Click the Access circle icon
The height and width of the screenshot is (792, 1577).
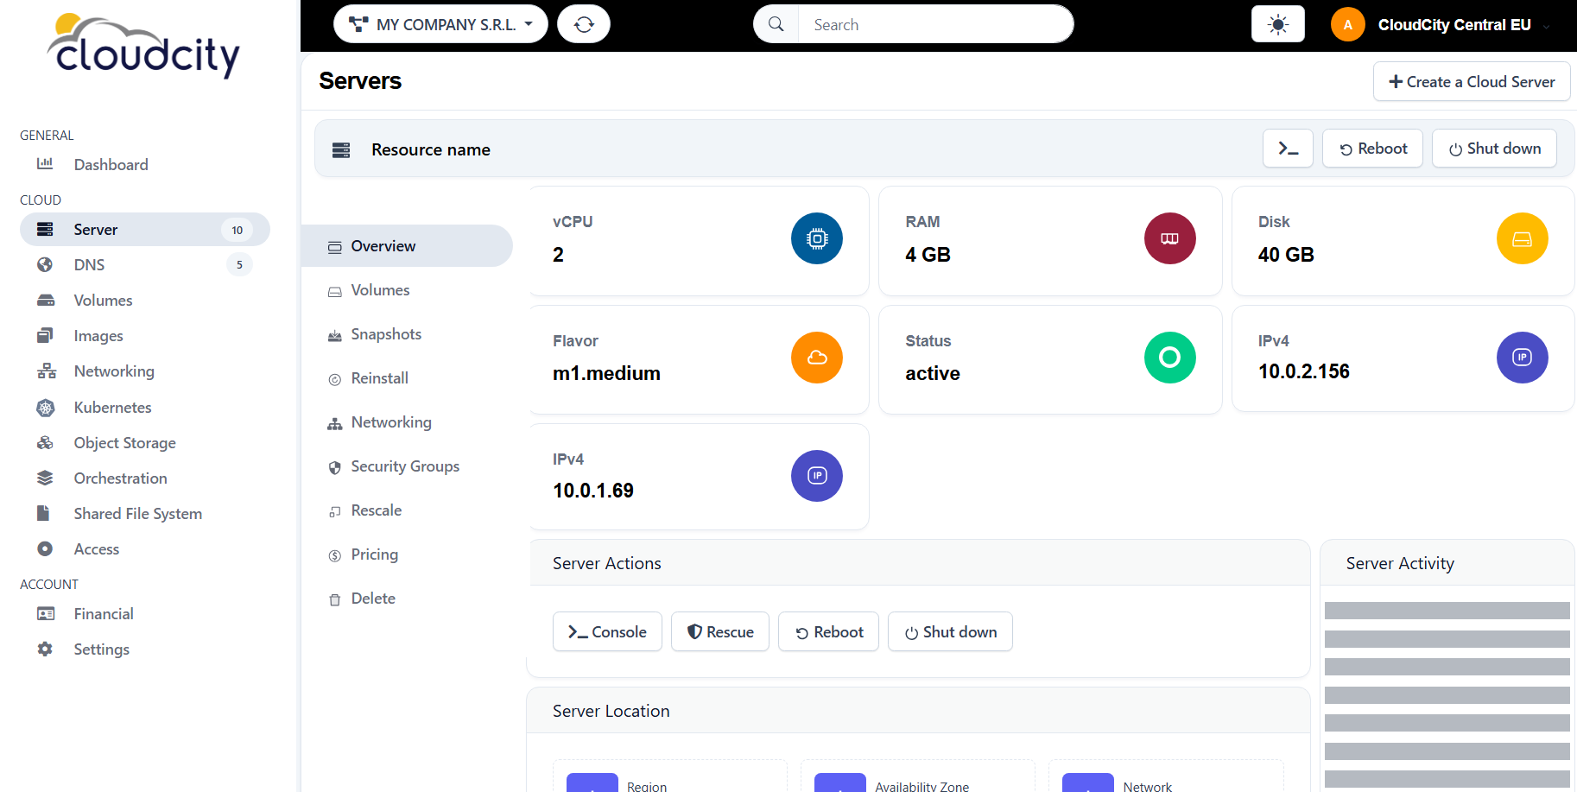pos(45,548)
